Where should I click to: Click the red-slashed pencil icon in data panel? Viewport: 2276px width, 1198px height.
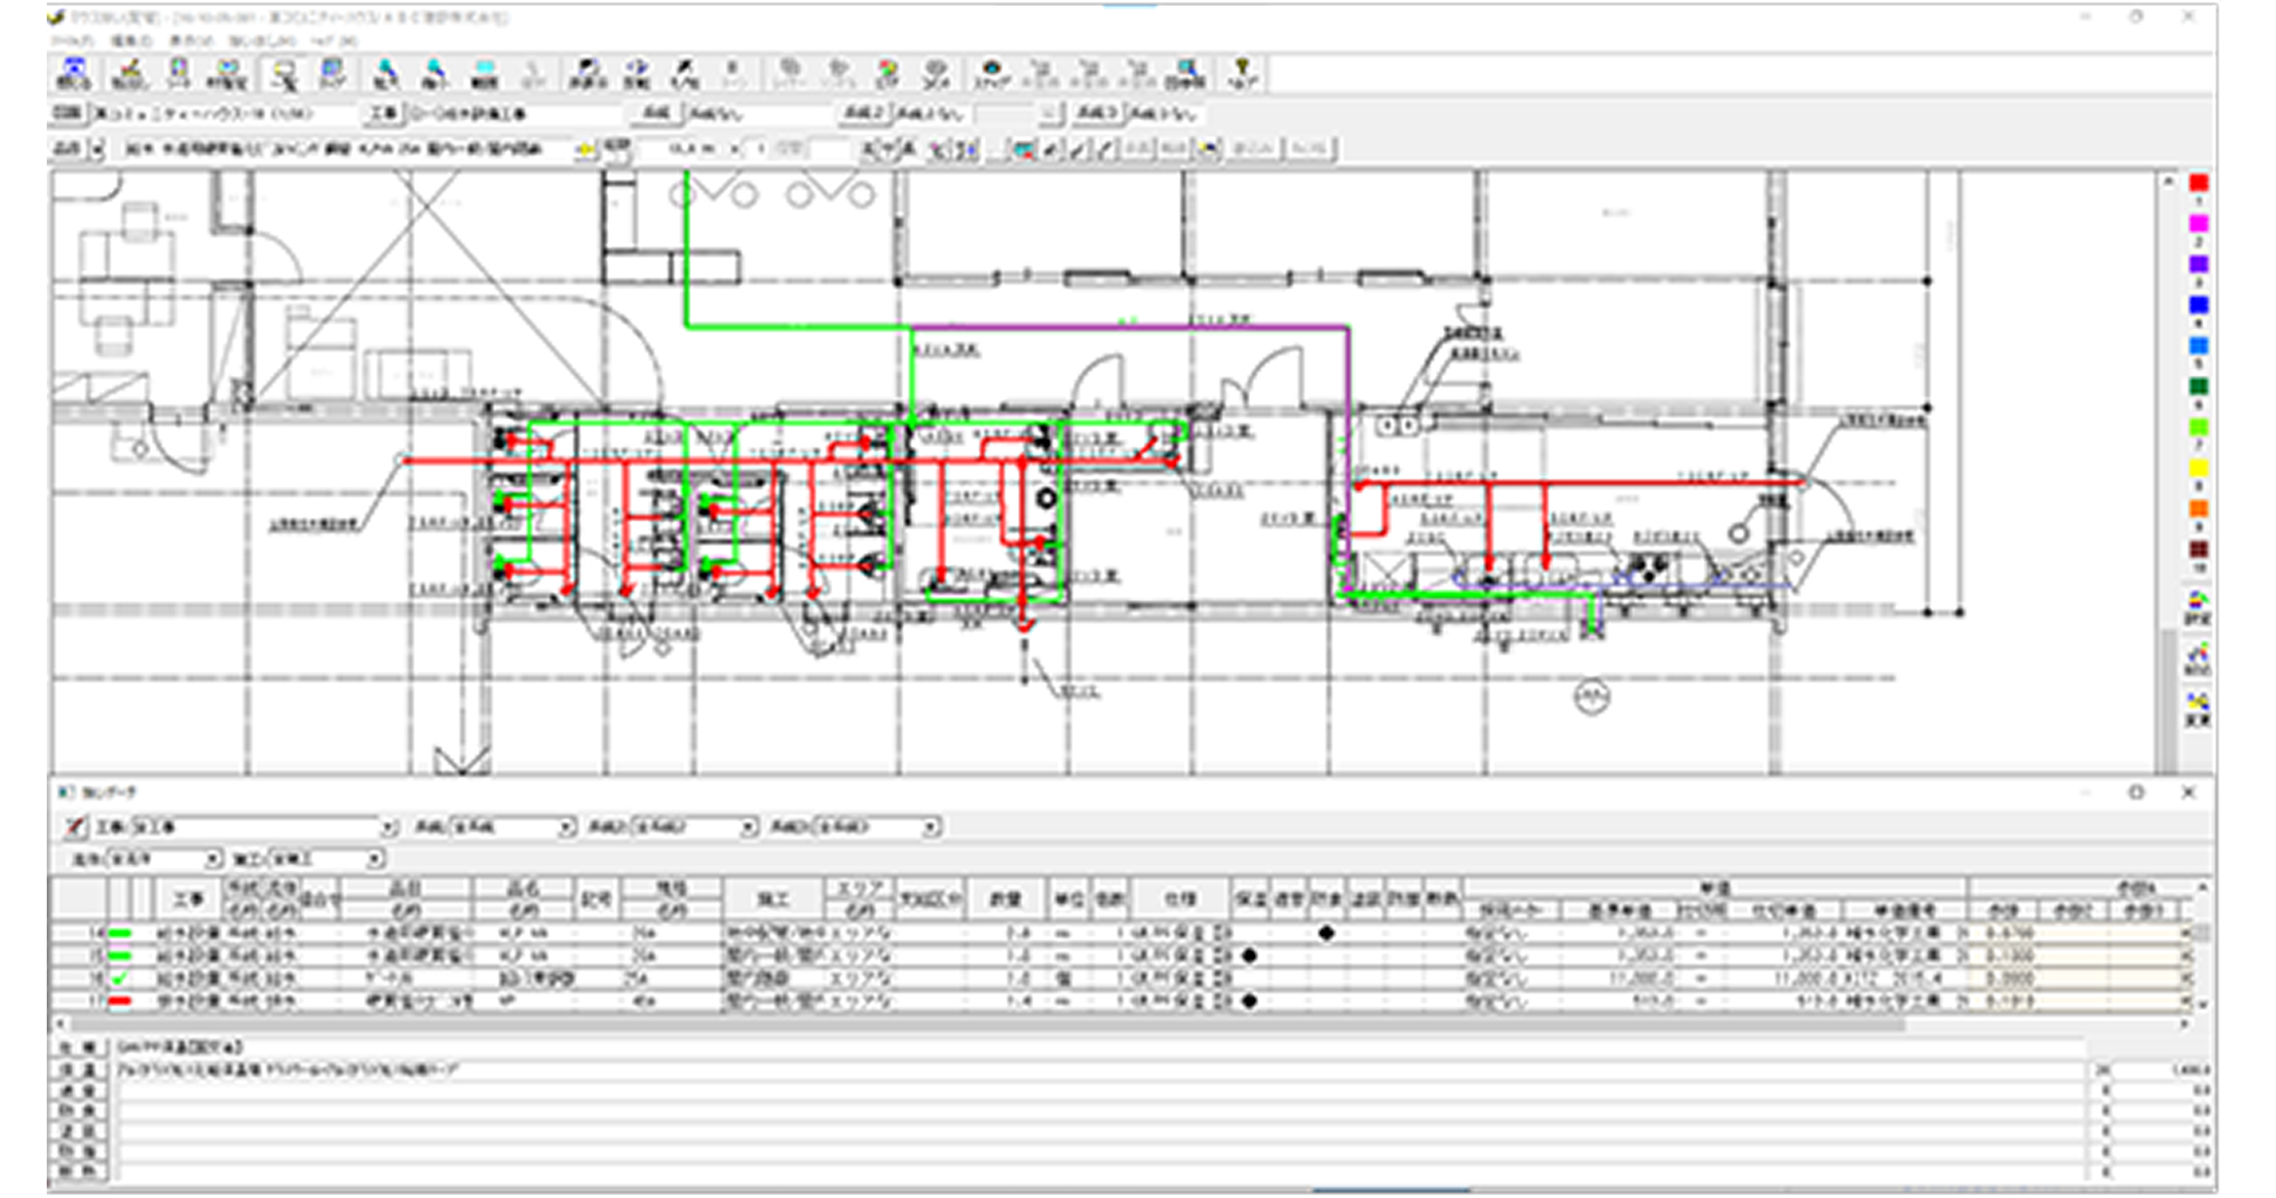pyautogui.click(x=75, y=827)
